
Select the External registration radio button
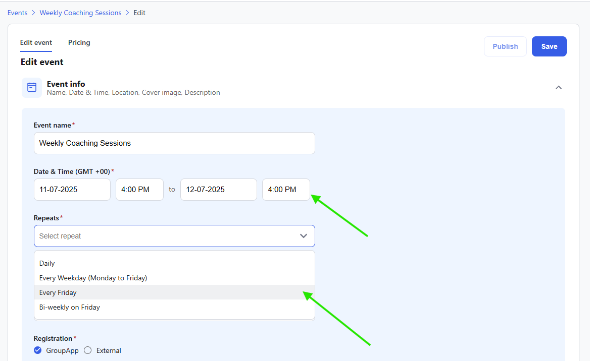point(88,350)
